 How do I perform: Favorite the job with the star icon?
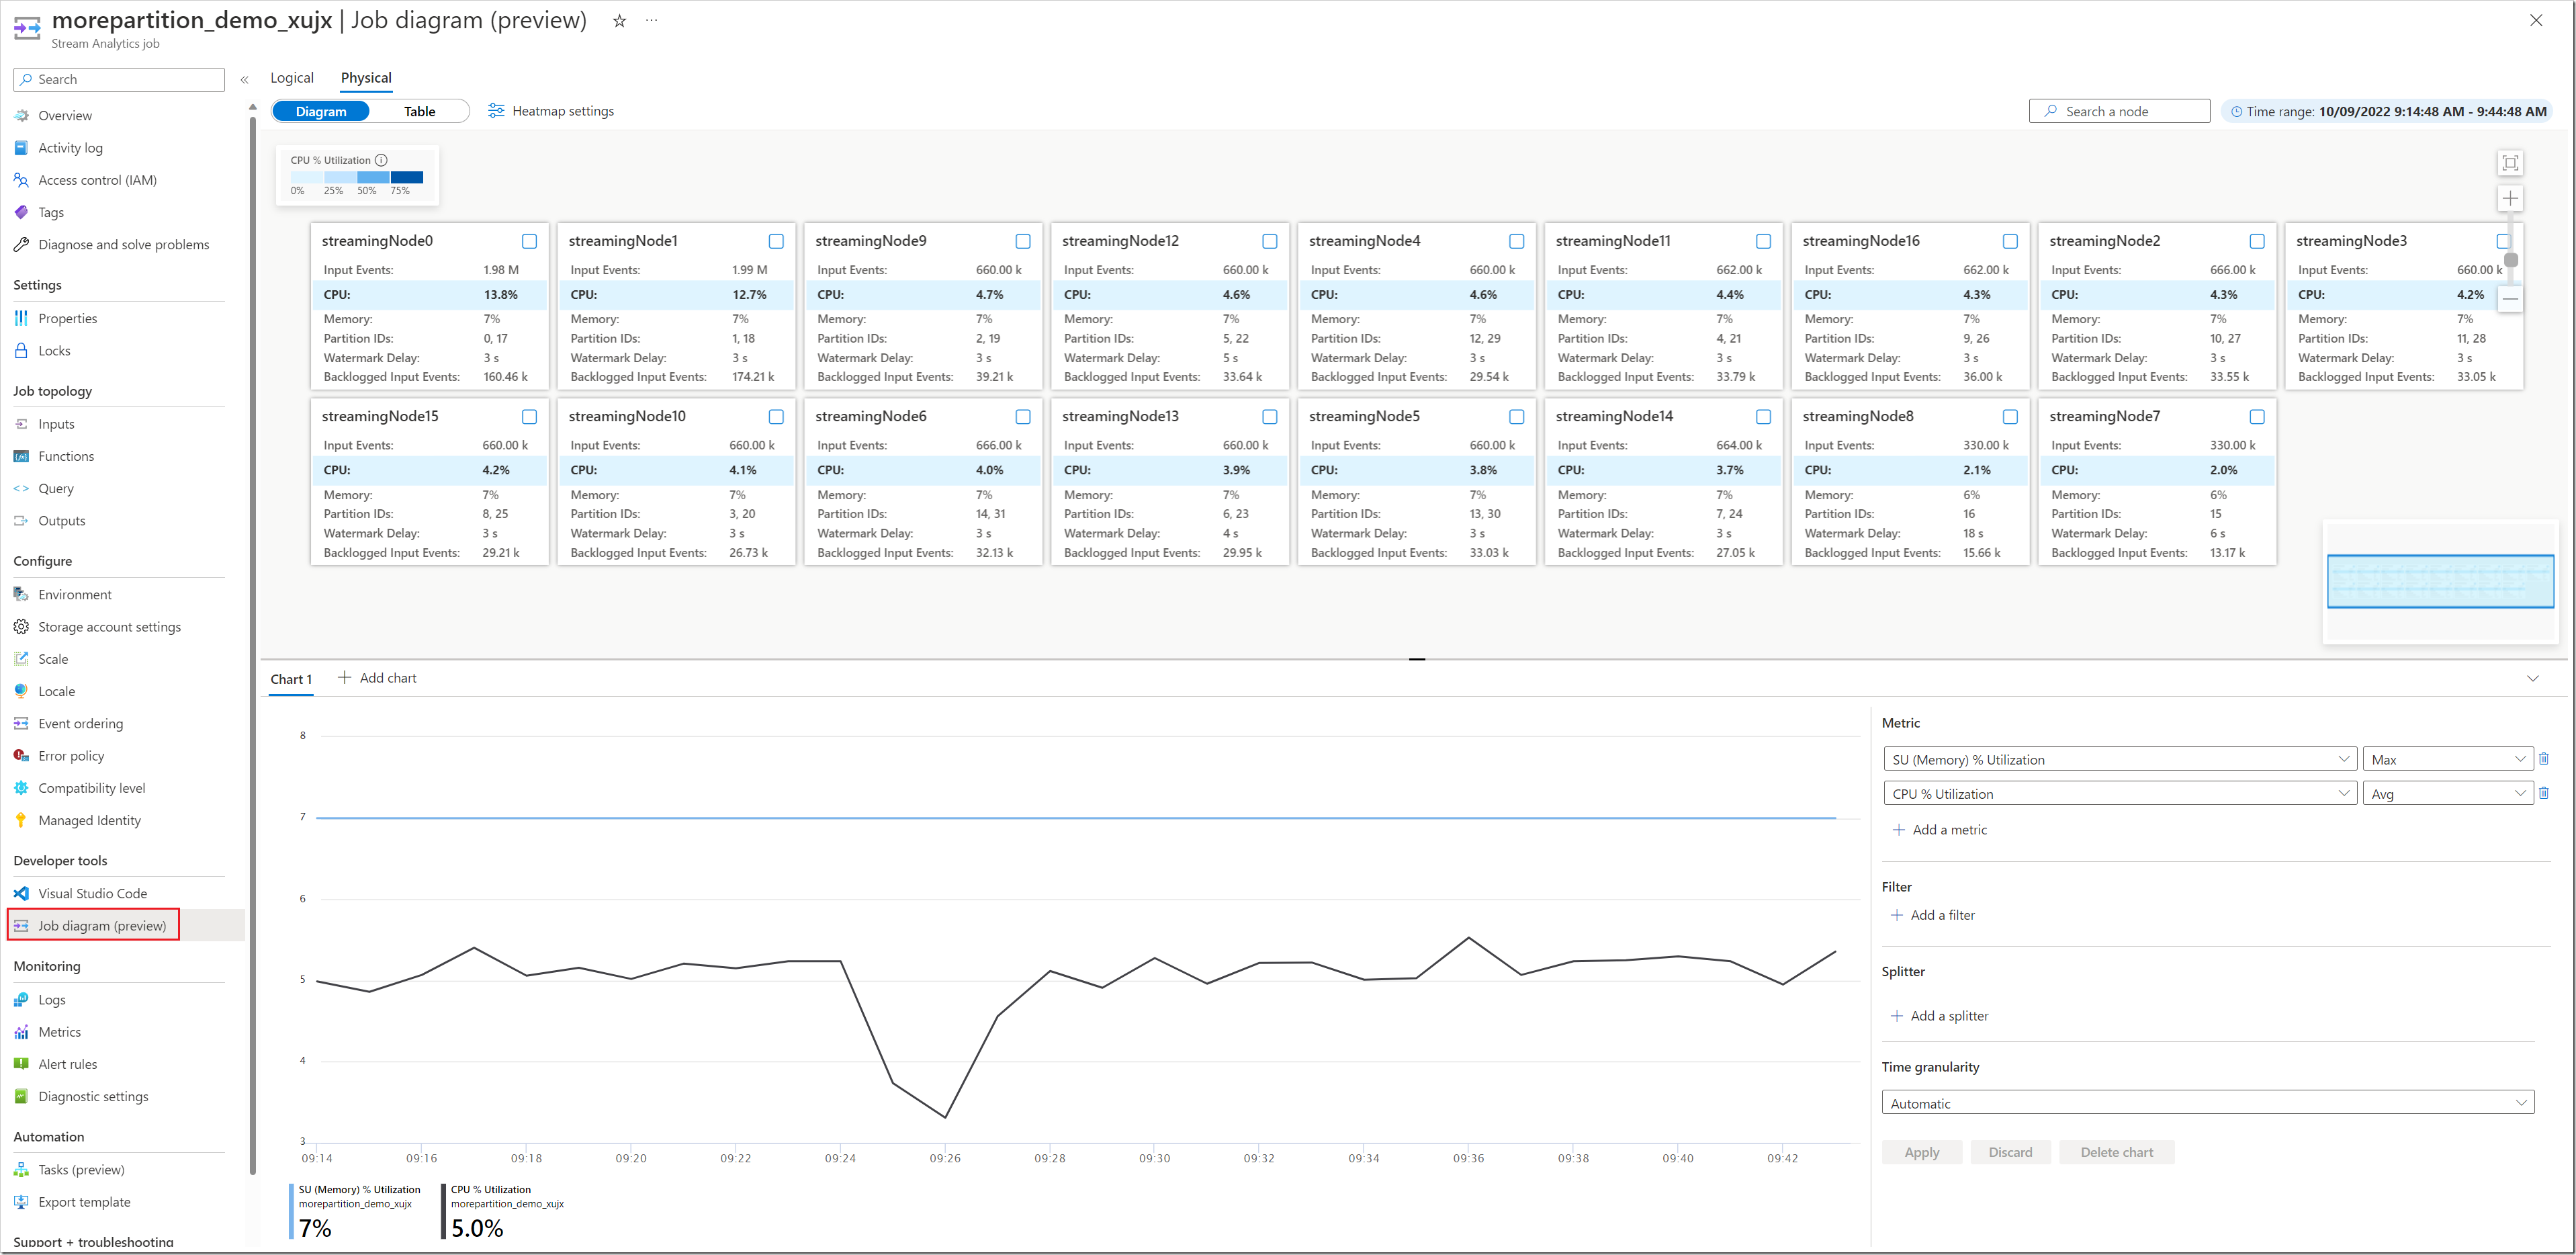pyautogui.click(x=619, y=21)
